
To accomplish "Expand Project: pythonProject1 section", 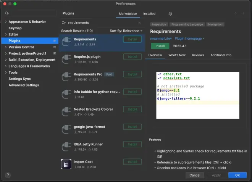I will tap(6, 53).
